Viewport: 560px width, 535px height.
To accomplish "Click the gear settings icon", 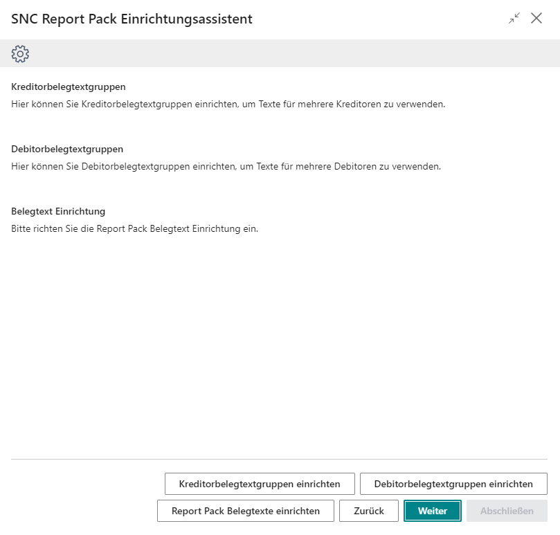I will pyautogui.click(x=20, y=54).
